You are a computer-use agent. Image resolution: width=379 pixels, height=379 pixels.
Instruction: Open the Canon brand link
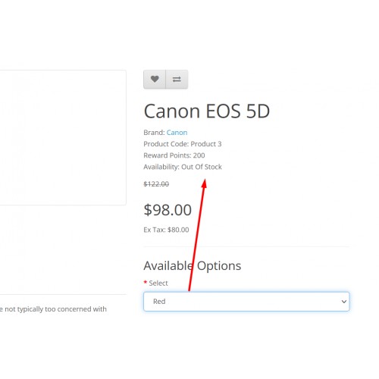point(177,133)
